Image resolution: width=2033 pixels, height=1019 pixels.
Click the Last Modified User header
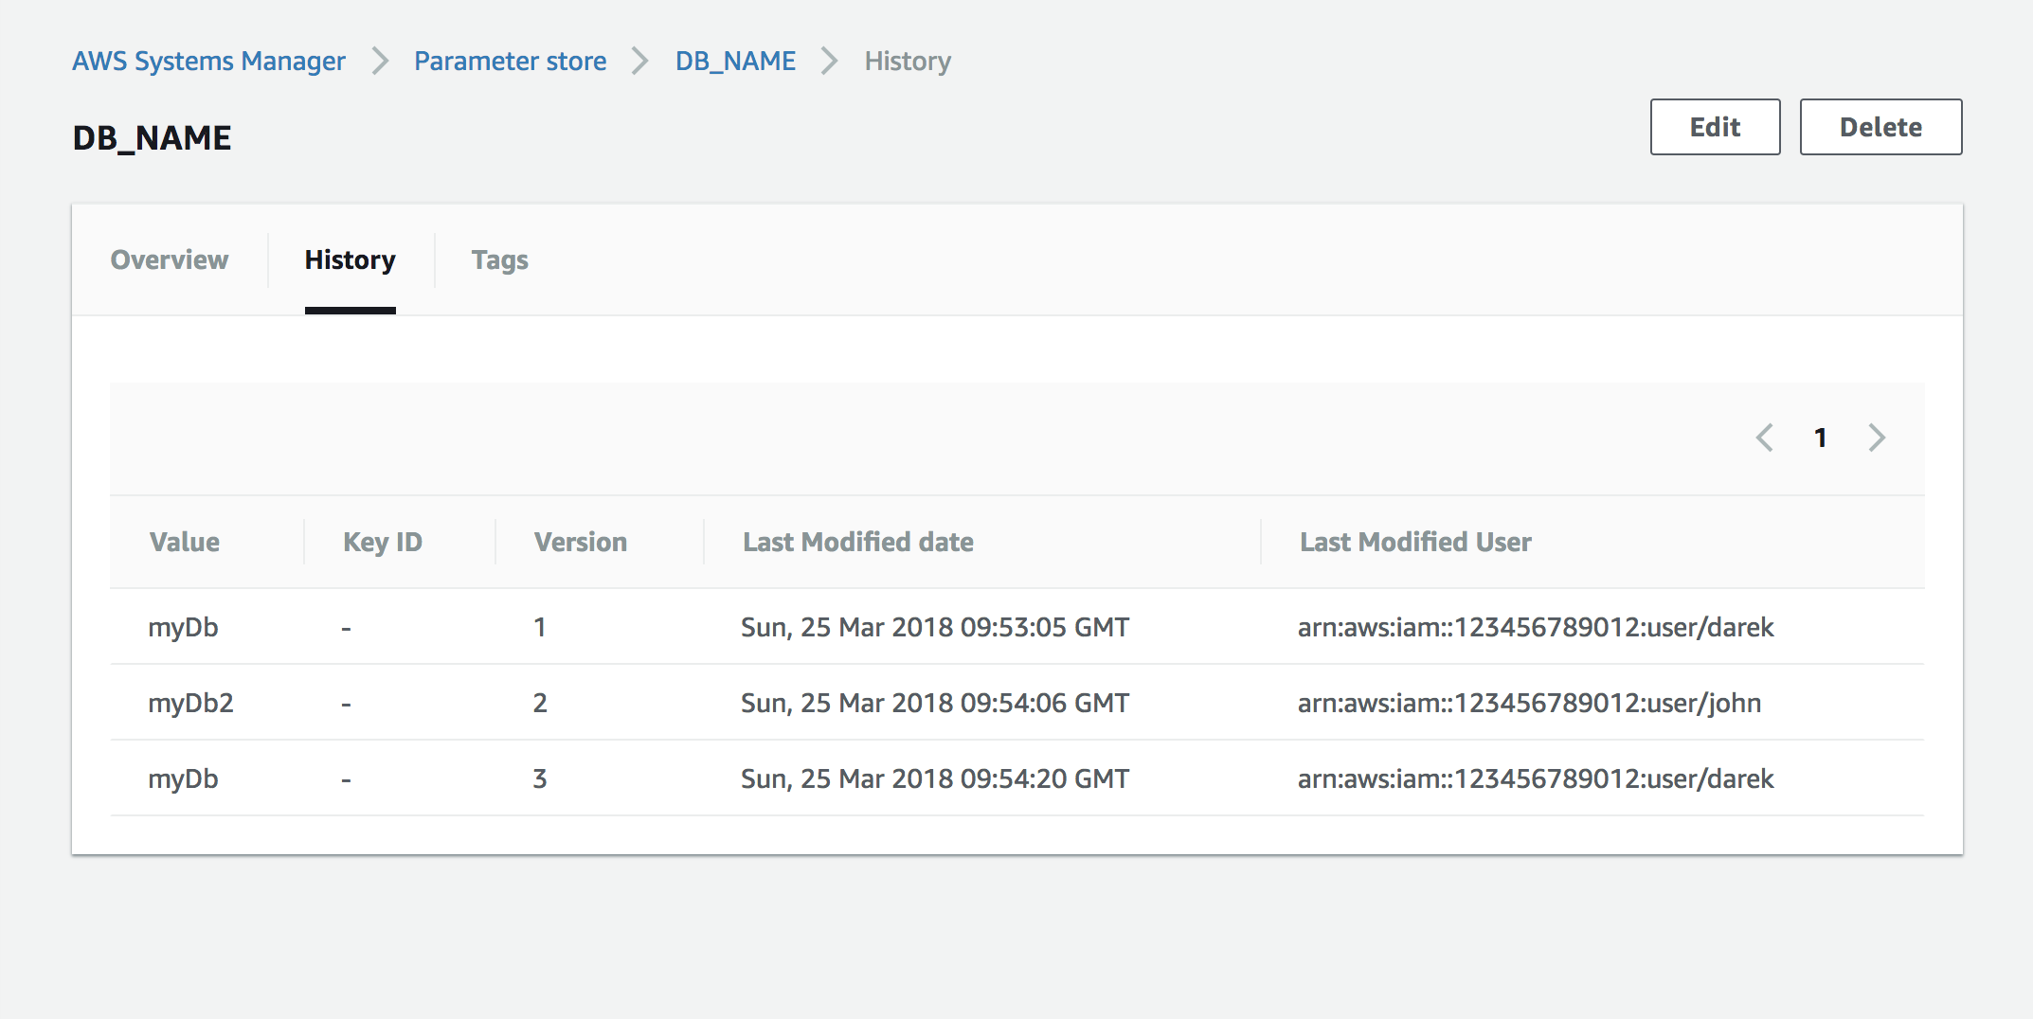pyautogui.click(x=1415, y=542)
